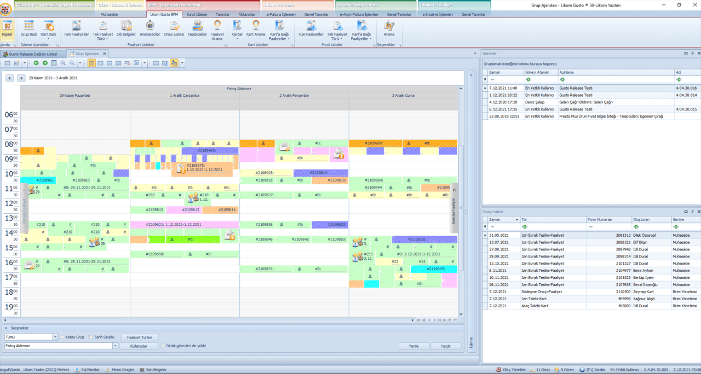Select the Gusto Release Dağıtım Listesi tab
The image size is (701, 374).
33,54
